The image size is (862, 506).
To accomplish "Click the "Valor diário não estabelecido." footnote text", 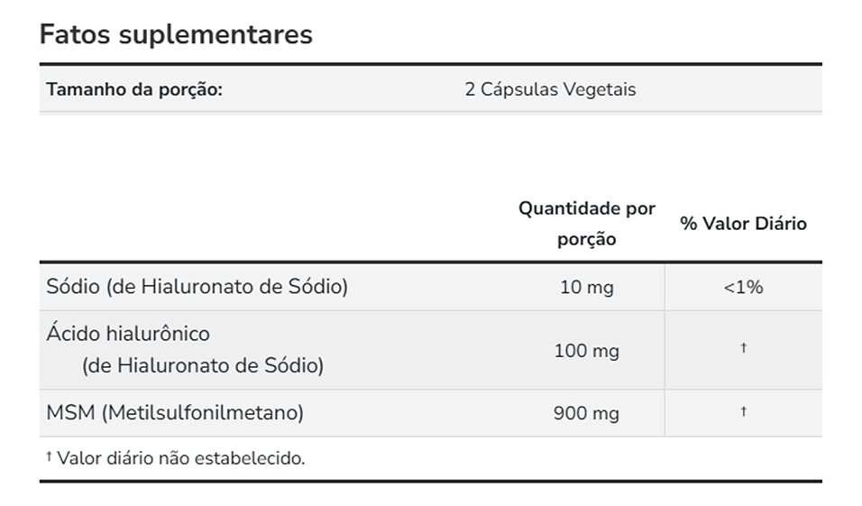I will pos(181,458).
